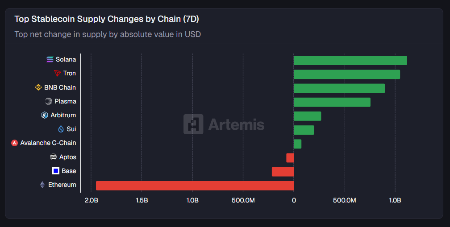Click the Tron chain logo icon
Image resolution: width=450 pixels, height=227 pixels.
point(57,73)
